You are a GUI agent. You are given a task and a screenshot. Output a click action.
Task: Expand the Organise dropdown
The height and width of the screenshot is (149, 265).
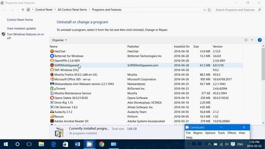(59, 40)
